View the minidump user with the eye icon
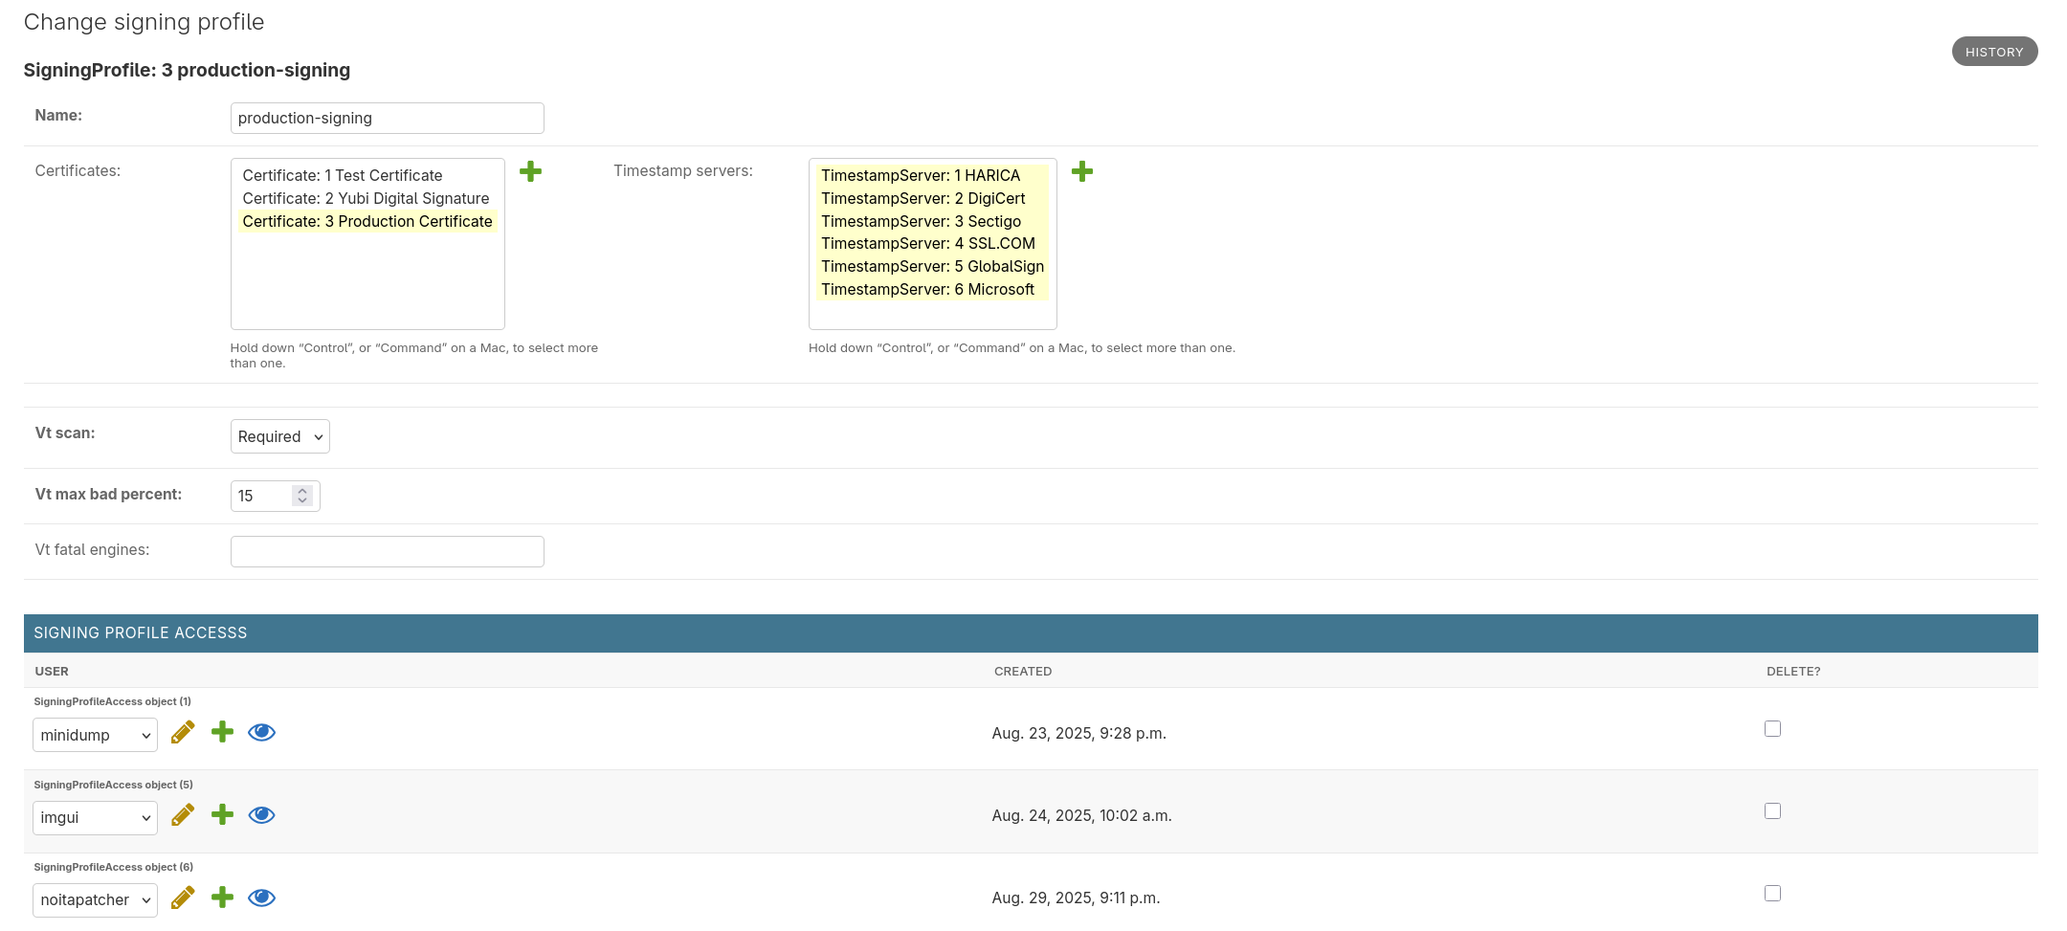This screenshot has height=931, width=2067. click(261, 733)
